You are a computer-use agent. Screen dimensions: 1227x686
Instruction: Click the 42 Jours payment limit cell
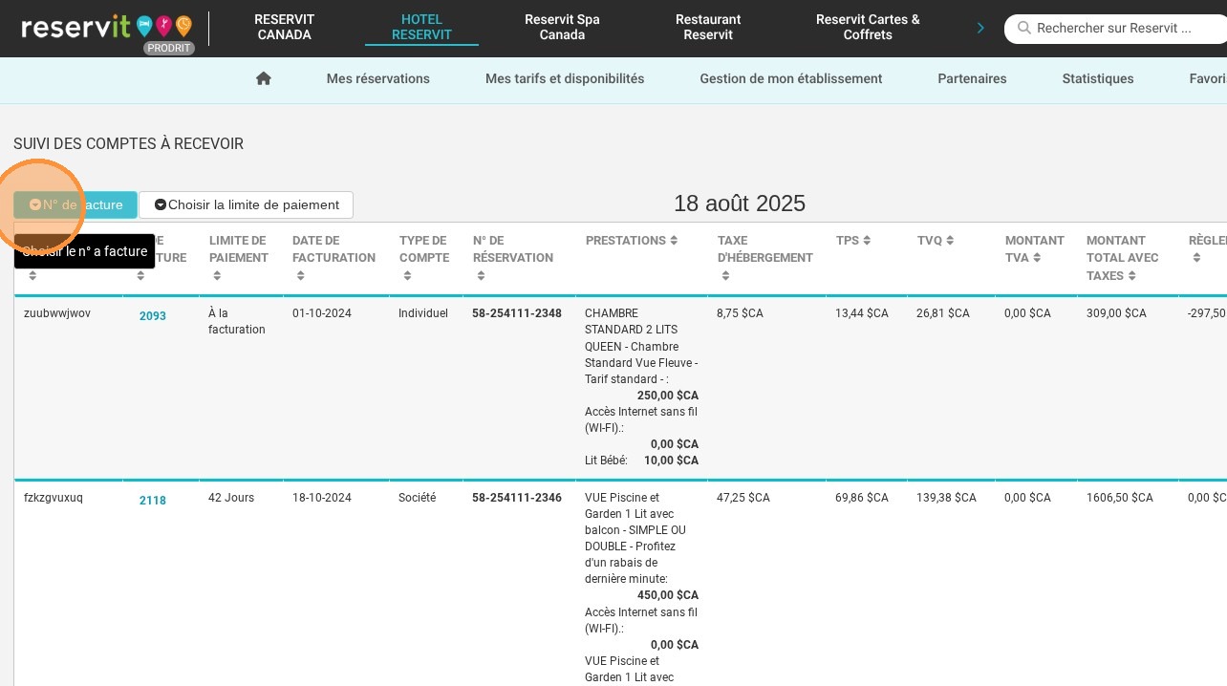point(229,498)
